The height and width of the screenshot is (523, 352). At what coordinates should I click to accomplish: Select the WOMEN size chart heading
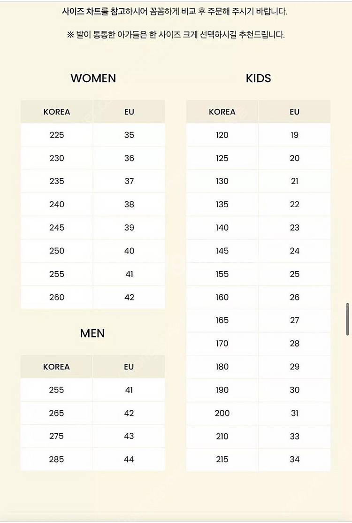point(93,78)
